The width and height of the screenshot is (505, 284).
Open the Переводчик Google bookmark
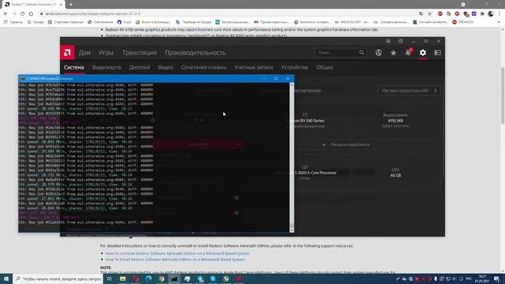click(x=193, y=22)
